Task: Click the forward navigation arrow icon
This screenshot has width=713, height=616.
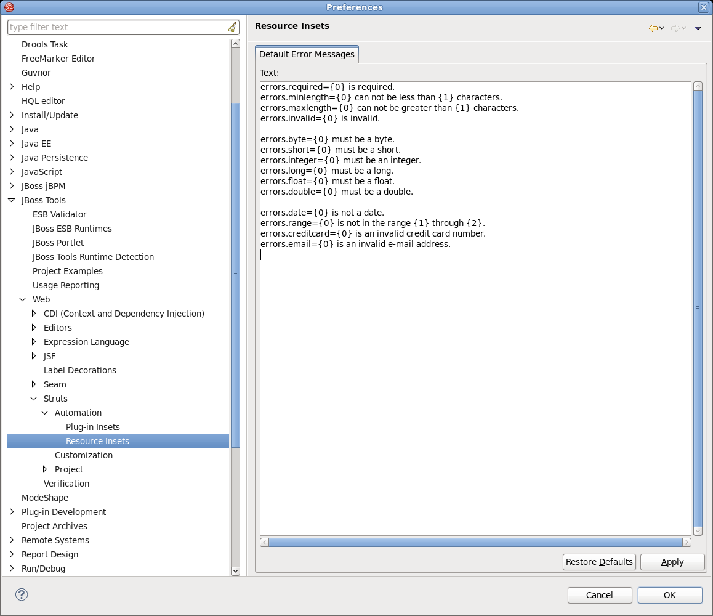Action: point(675,28)
